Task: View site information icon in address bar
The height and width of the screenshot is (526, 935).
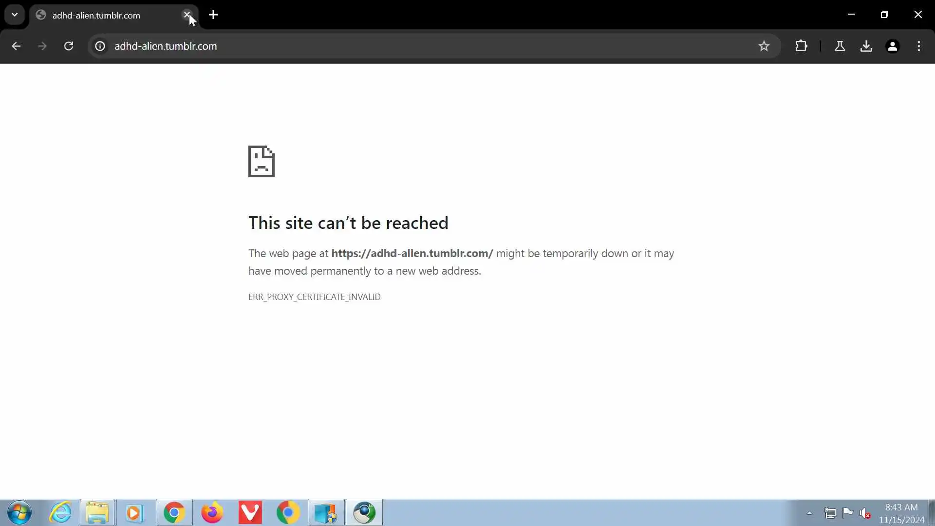Action: tap(100, 46)
